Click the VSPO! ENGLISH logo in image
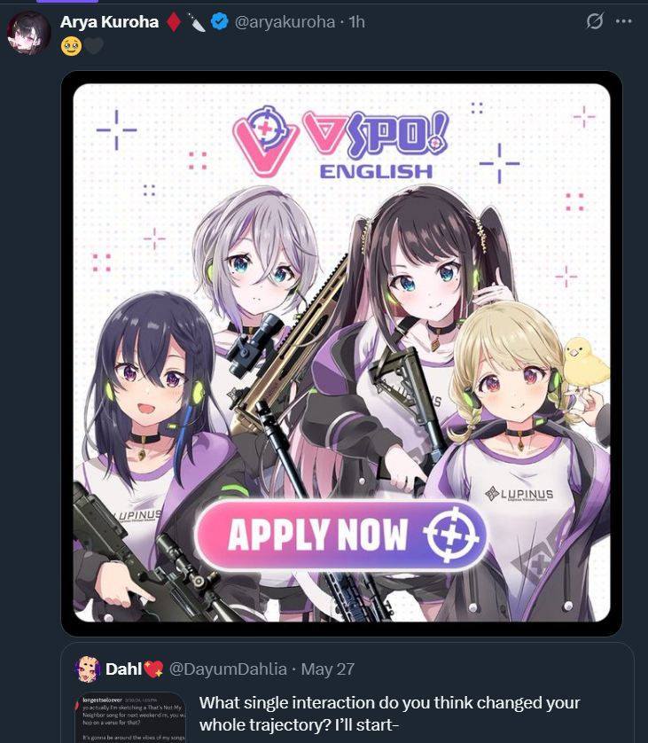Screen dimensions: 648x743 point(340,143)
